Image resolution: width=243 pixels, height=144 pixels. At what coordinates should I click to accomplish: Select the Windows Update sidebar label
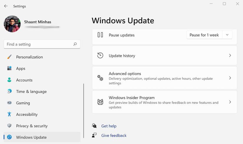coord(31,137)
